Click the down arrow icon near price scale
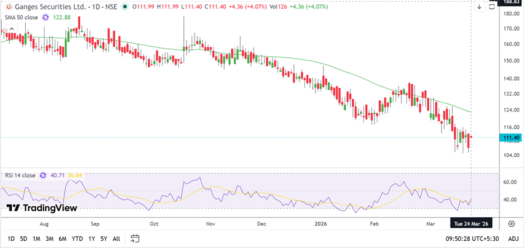 tap(479, 7)
